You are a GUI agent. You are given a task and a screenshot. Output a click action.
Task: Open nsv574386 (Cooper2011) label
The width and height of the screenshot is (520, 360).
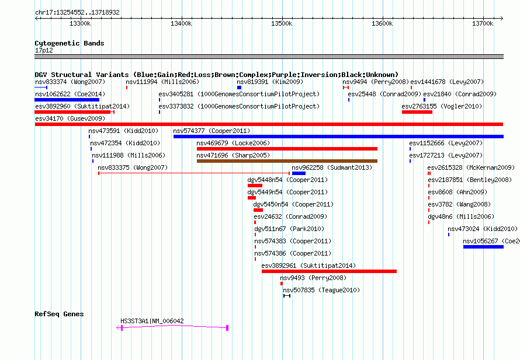(293, 253)
